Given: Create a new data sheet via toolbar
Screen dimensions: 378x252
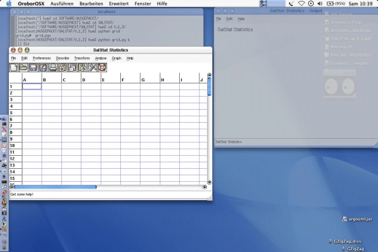Looking at the screenshot, I should coord(14,67).
